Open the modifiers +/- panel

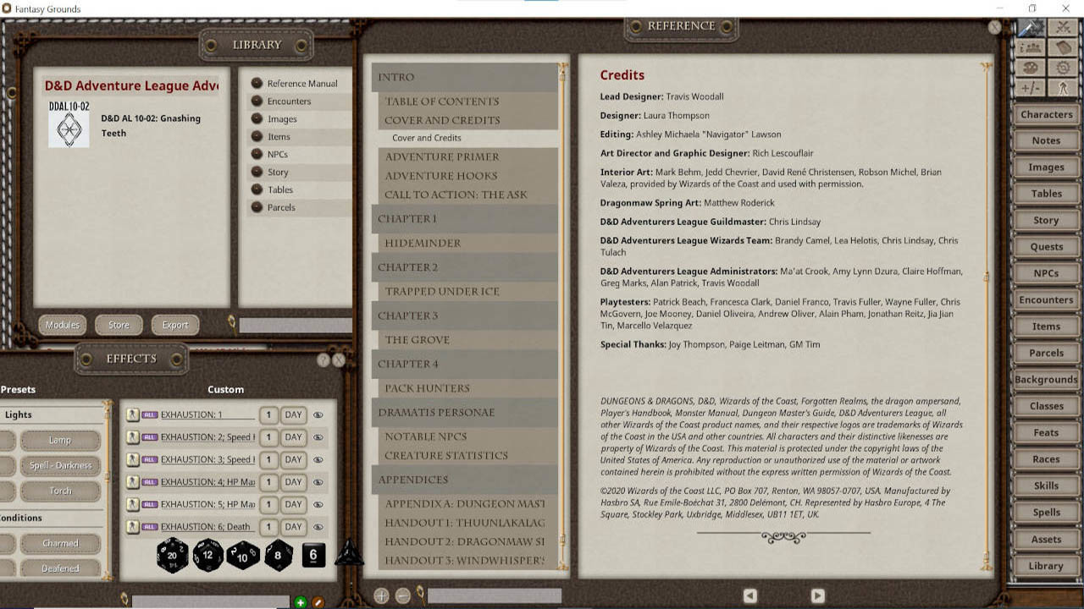pyautogui.click(x=1030, y=86)
